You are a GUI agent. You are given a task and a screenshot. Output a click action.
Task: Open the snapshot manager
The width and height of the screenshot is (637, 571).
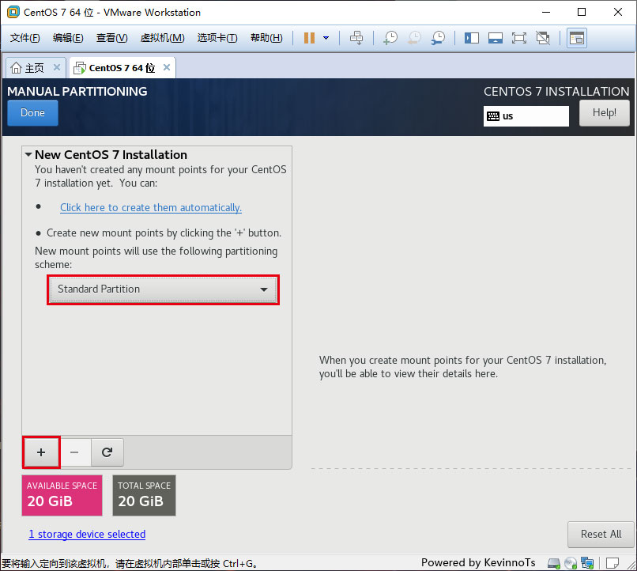tap(438, 38)
